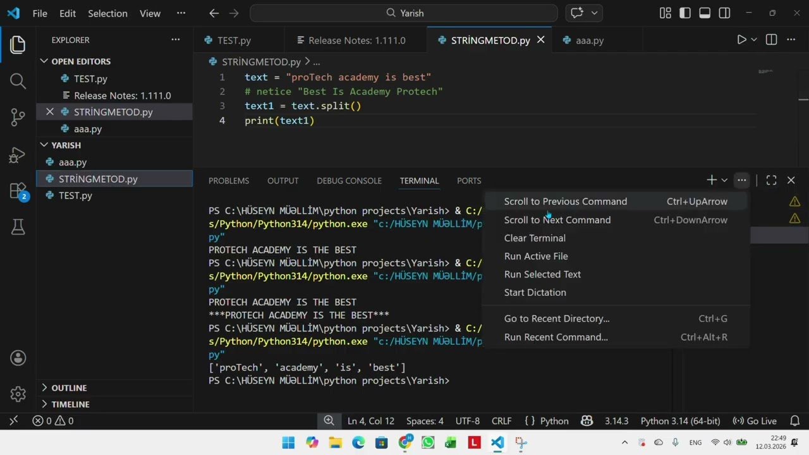Choose Scroll to Previous Command menu entry
The width and height of the screenshot is (809, 455).
616,202
